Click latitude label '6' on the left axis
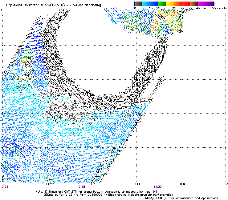The image size is (228, 200). coord(2,78)
